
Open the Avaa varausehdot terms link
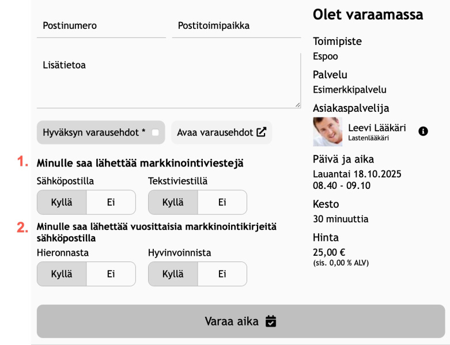[x=215, y=132]
